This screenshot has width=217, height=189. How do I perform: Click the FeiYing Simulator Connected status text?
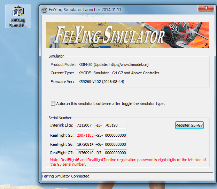65,176
